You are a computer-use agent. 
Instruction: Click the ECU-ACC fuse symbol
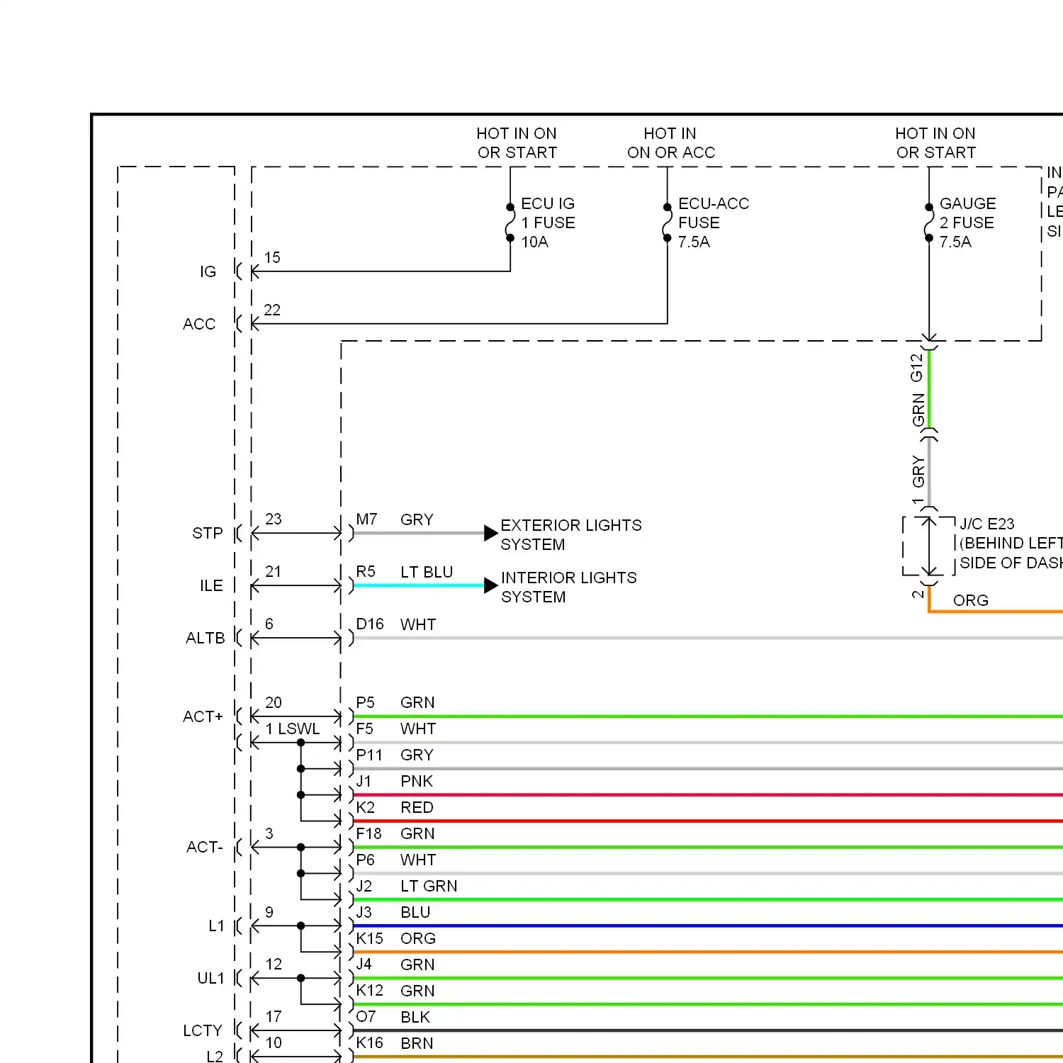[x=667, y=223]
